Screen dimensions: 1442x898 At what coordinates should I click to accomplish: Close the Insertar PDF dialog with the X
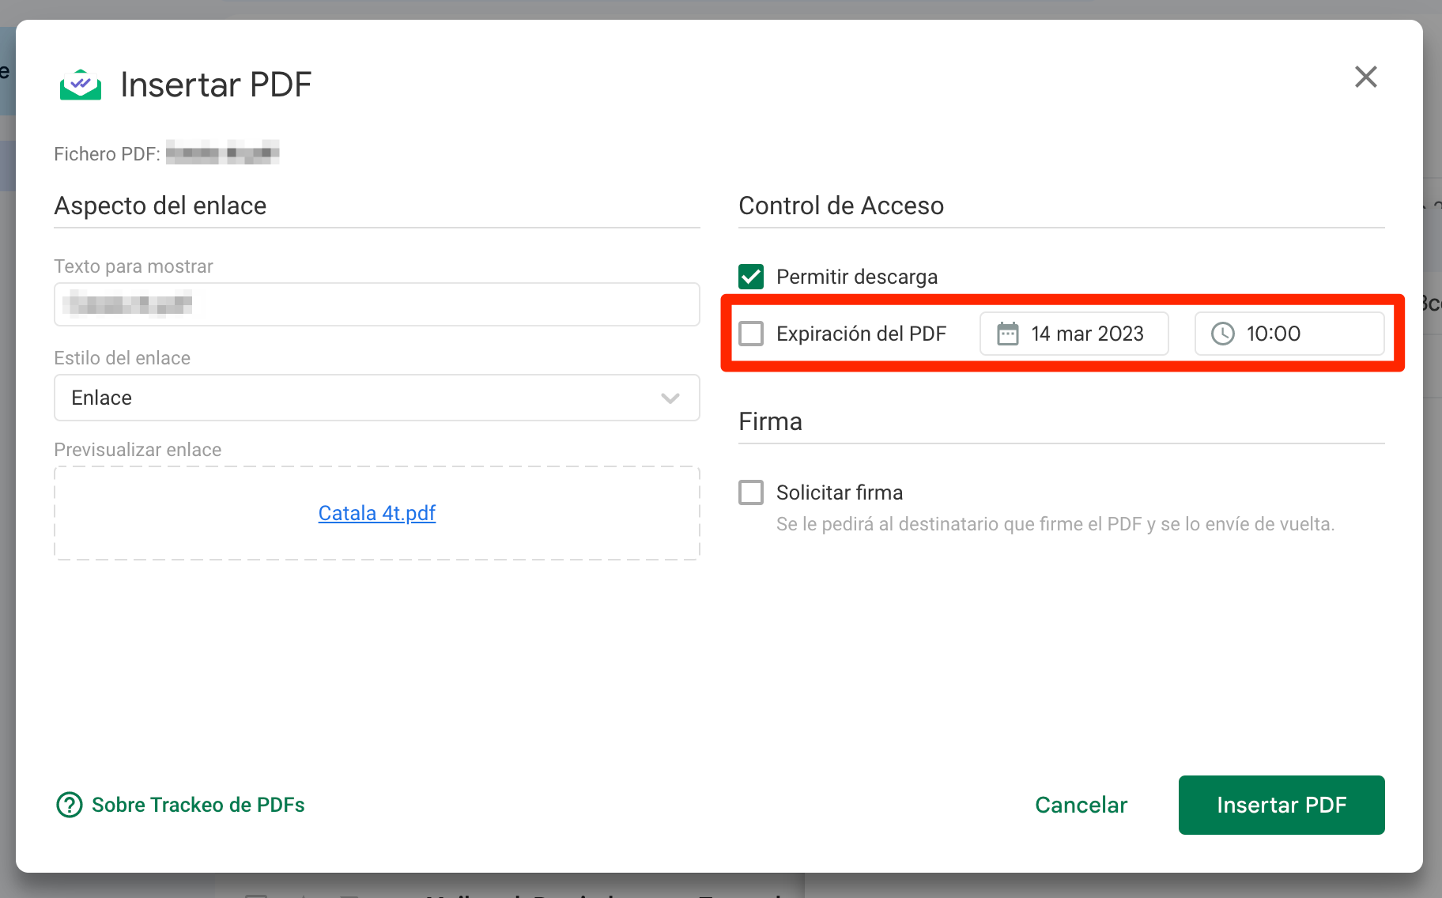point(1365,77)
